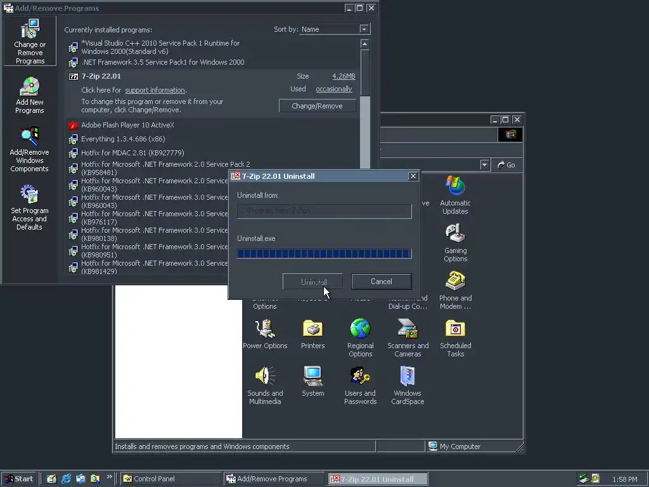The image size is (649, 487).
Task: Open 7-Zip support information link
Action: point(155,90)
